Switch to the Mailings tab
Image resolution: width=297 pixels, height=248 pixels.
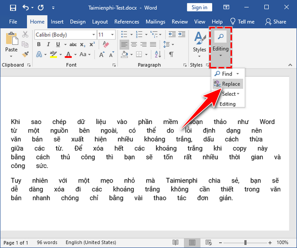[x=155, y=22]
